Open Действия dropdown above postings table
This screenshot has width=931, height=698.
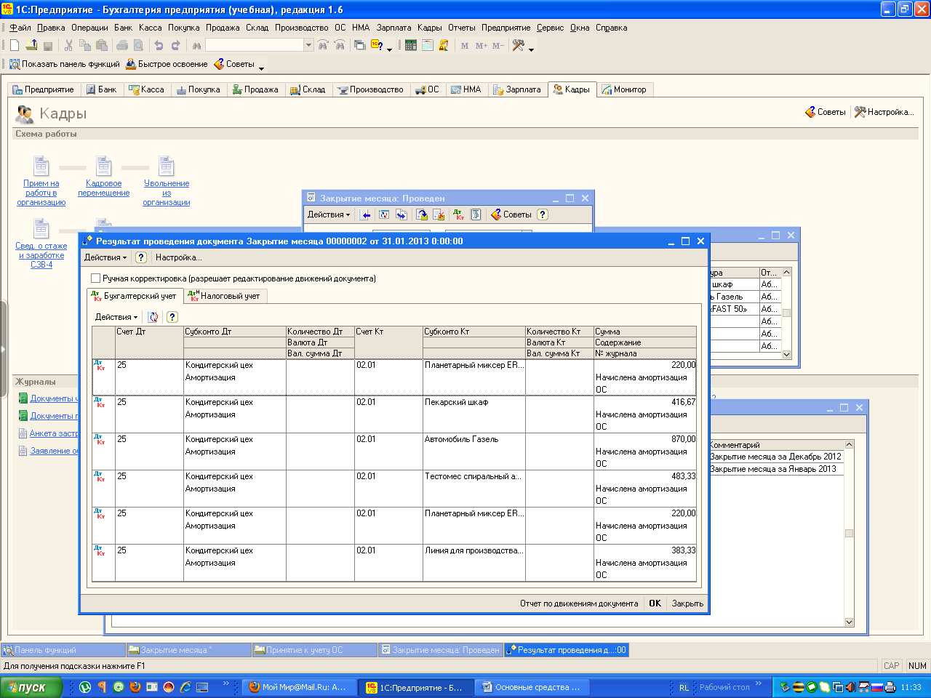116,317
